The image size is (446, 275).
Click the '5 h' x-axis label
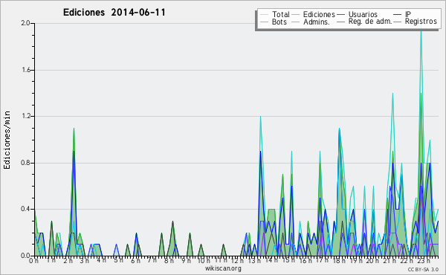click(x=118, y=260)
